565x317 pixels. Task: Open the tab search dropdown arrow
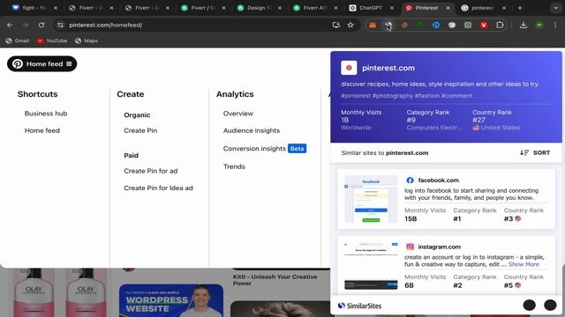[x=555, y=8]
